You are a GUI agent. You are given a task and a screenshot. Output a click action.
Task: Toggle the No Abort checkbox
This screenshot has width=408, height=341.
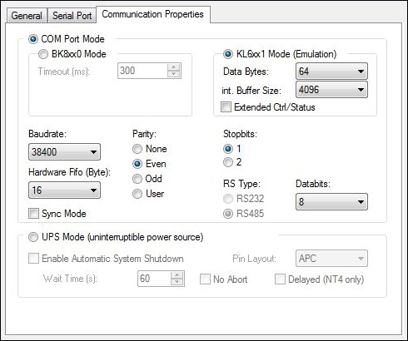click(205, 279)
